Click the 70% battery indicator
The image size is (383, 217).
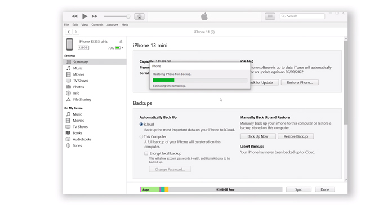coord(115,48)
